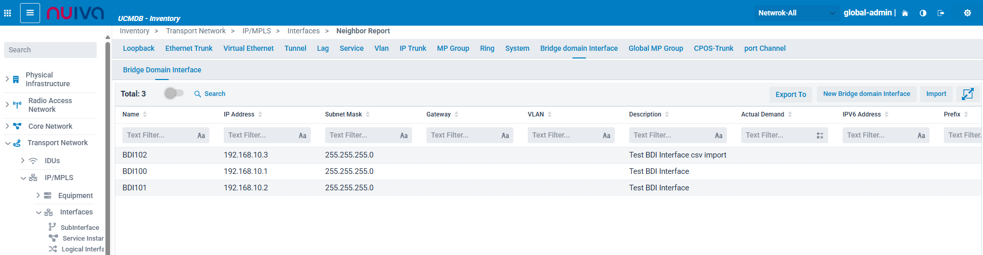Viewport: 983px width, 255px height.
Task: Toggle the dark mode contrast icon
Action: tap(923, 13)
